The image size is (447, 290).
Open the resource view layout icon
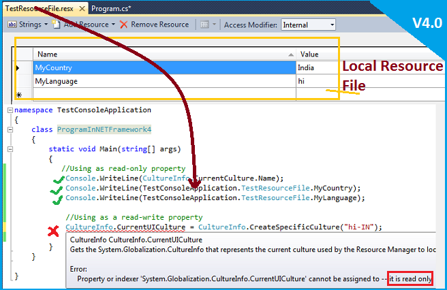coord(204,25)
